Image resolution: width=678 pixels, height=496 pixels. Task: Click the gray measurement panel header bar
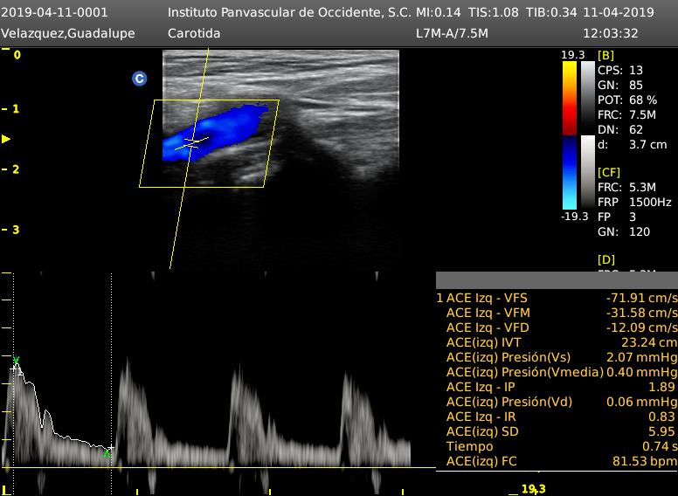click(x=557, y=280)
